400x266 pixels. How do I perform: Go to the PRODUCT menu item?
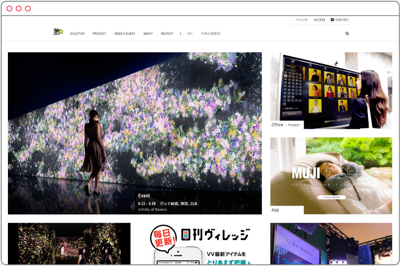point(99,34)
